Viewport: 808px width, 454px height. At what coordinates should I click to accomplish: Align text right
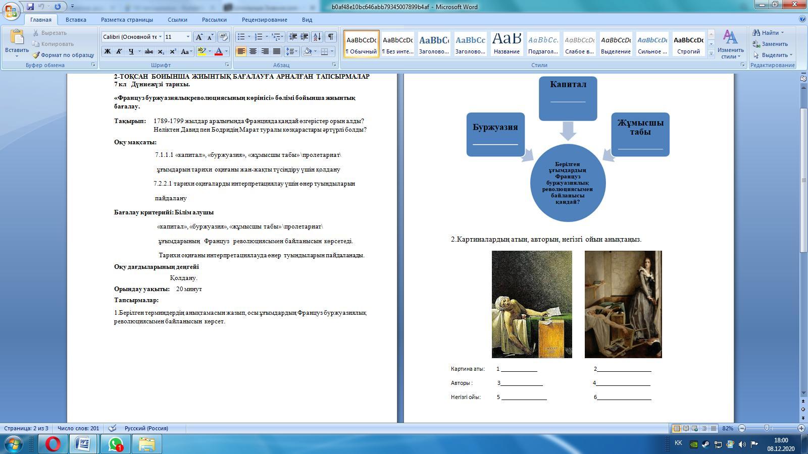click(x=265, y=51)
